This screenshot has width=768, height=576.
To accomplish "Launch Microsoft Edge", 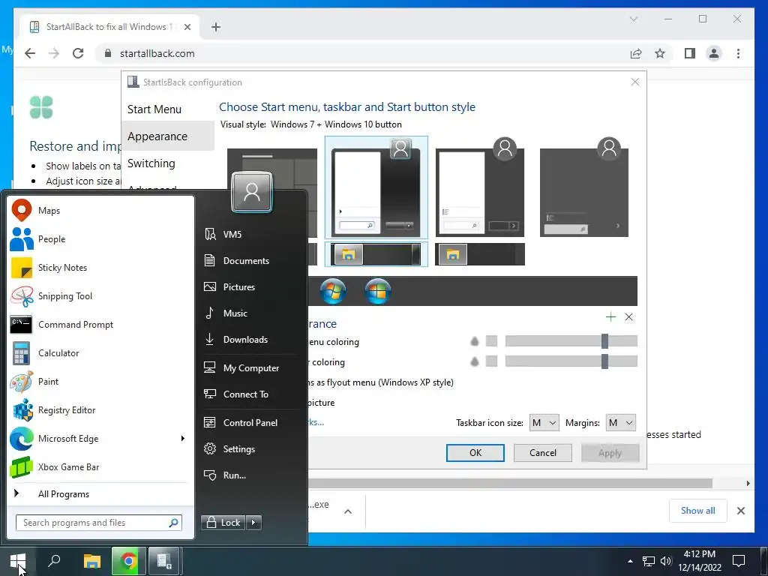I will 100,438.
